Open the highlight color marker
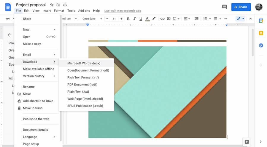 click(x=154, y=19)
